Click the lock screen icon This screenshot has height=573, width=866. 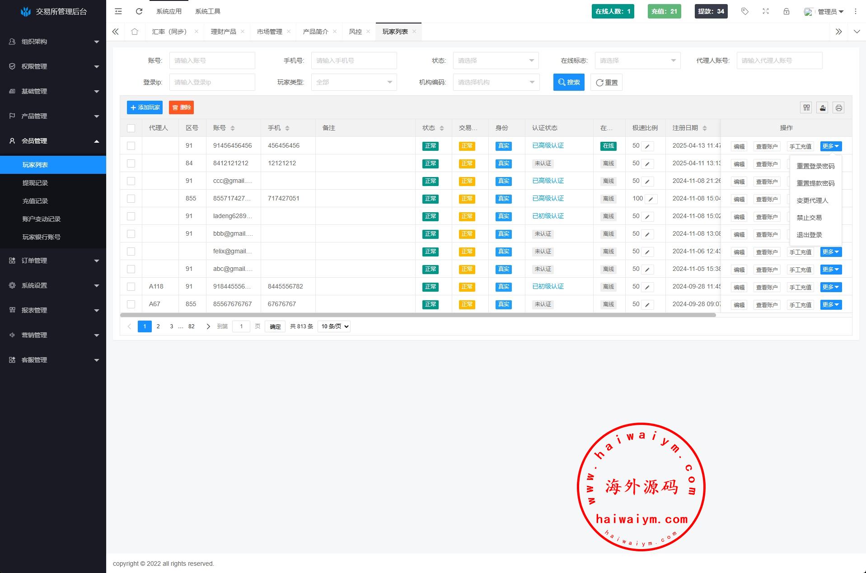(786, 11)
